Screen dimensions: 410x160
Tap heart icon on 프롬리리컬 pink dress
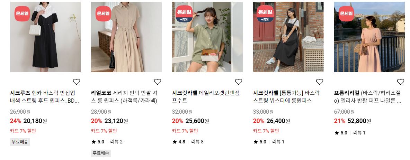click(401, 82)
